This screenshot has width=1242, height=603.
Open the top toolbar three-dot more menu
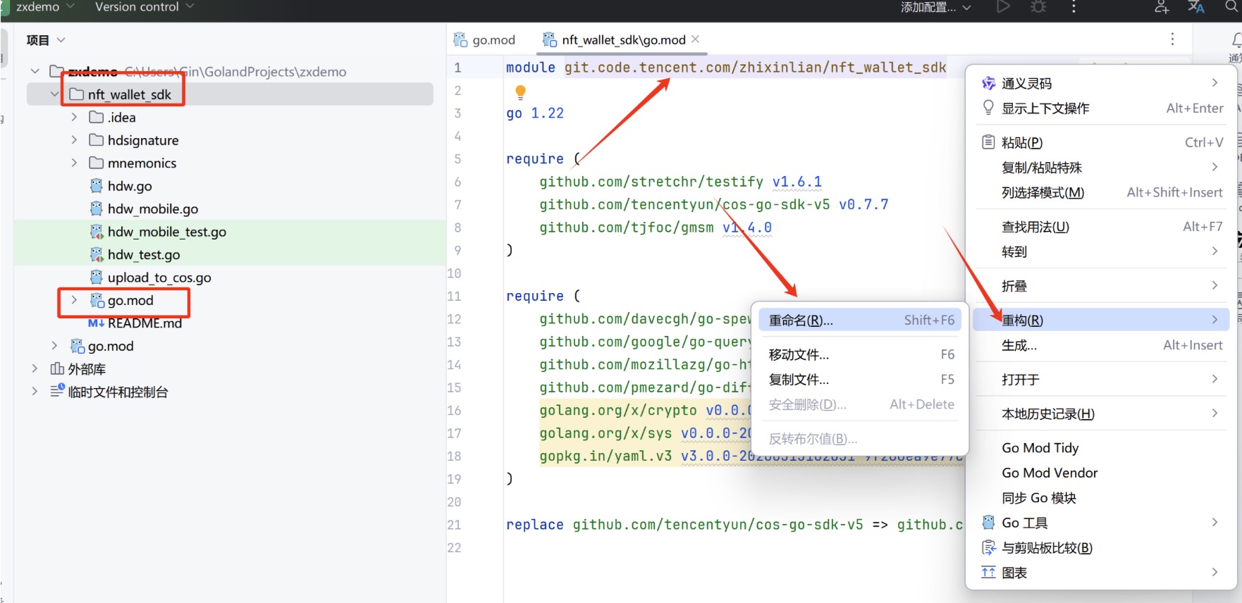[x=1074, y=7]
